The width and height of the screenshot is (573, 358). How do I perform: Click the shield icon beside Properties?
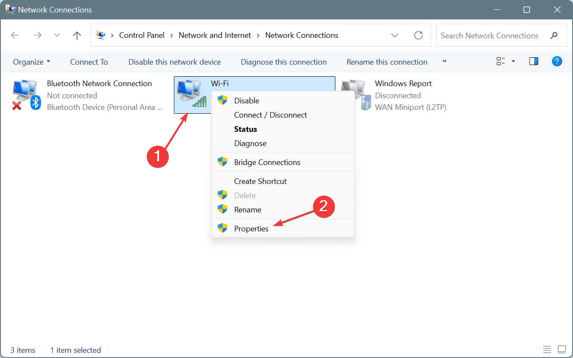(223, 228)
